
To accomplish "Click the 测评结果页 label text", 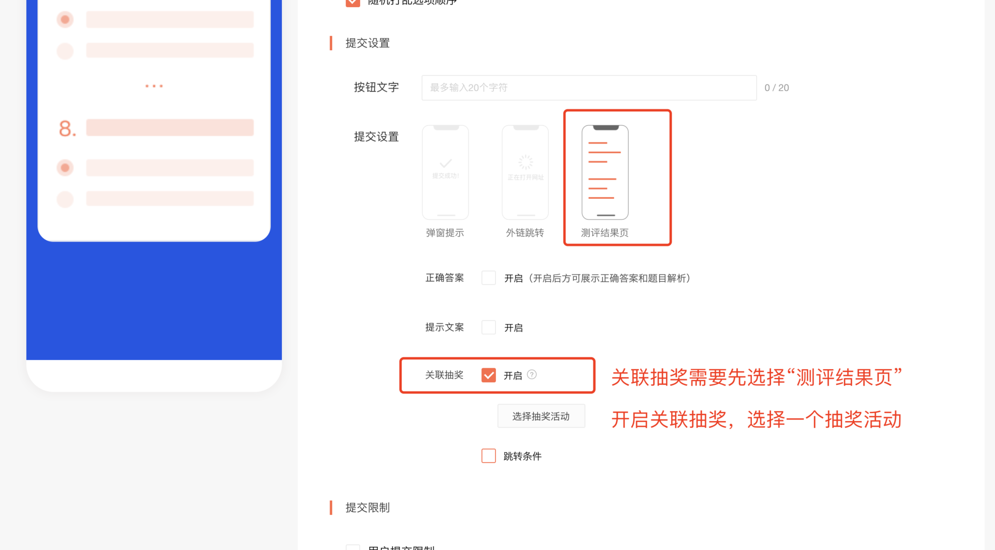I will (604, 233).
